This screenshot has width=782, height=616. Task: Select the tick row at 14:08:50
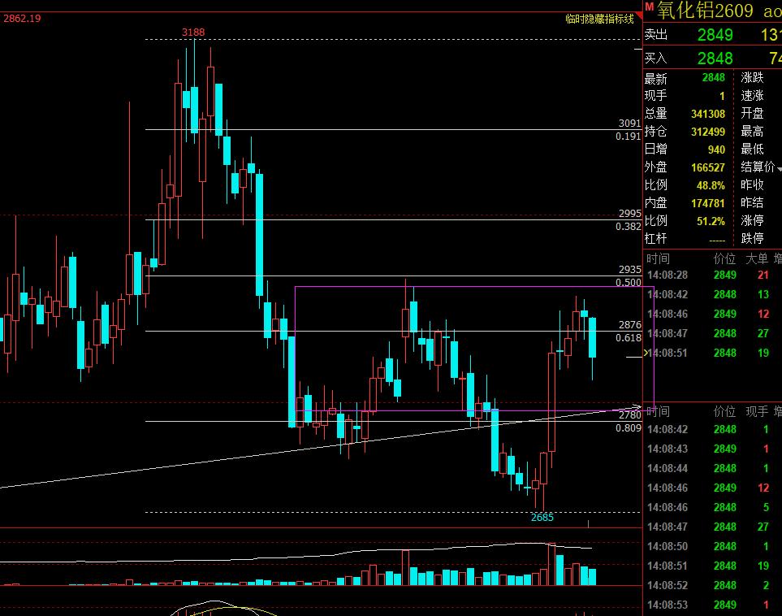coord(712,547)
